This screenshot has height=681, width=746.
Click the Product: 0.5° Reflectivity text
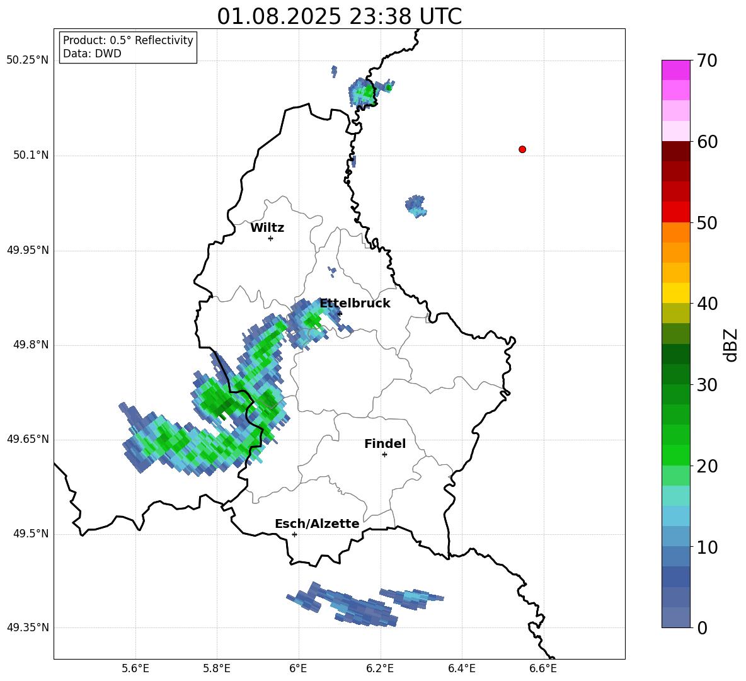128,40
